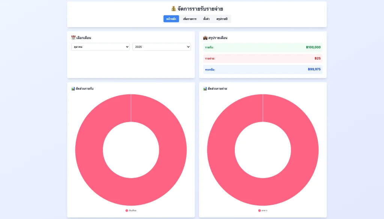Go to the ตั้งค่า settings tab
Screen dimensions: 384x219
206,19
